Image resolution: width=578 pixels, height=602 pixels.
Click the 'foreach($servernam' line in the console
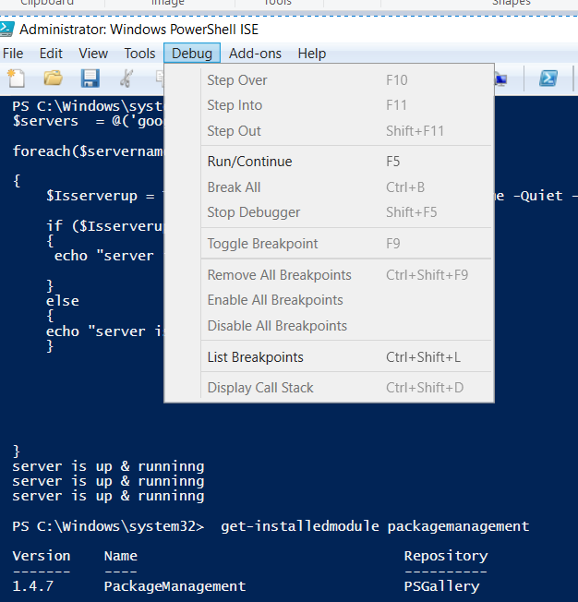89,151
